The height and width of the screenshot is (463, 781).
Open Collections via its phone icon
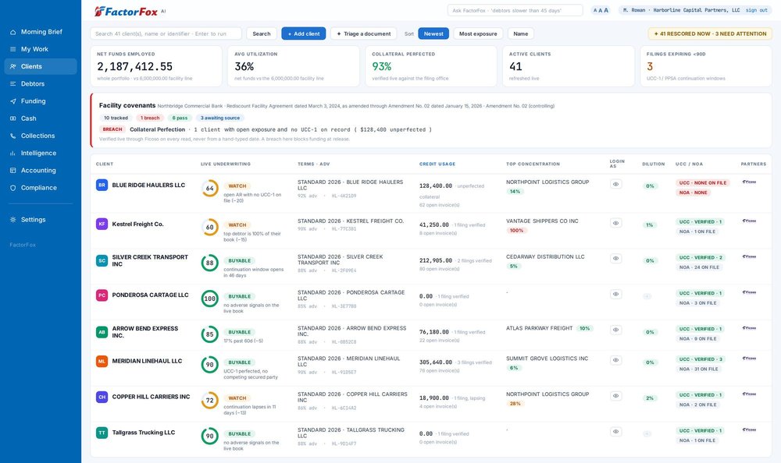tap(13, 136)
